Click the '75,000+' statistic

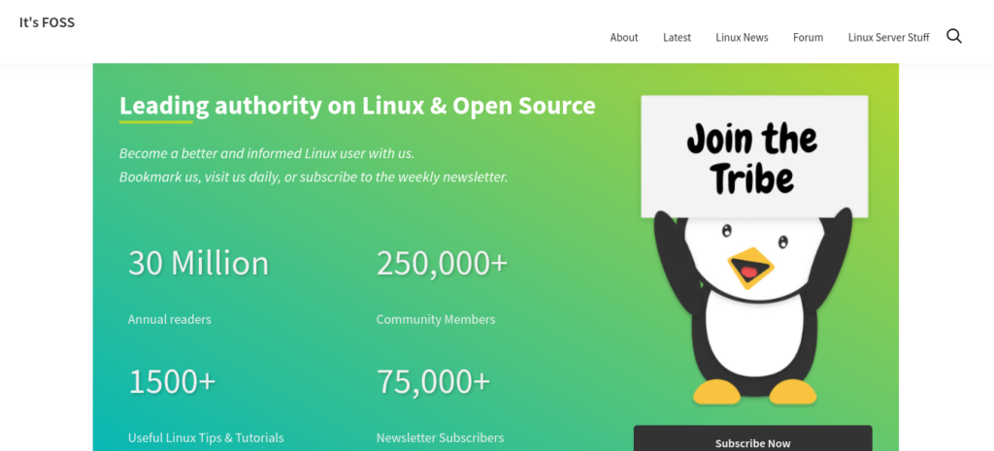433,381
